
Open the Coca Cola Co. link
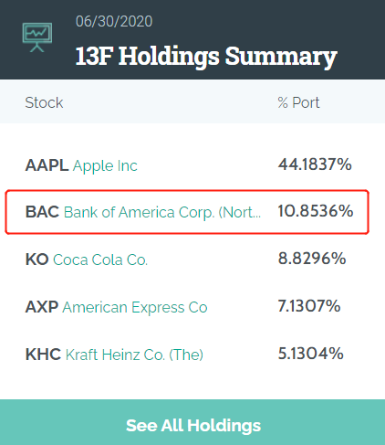[100, 260]
